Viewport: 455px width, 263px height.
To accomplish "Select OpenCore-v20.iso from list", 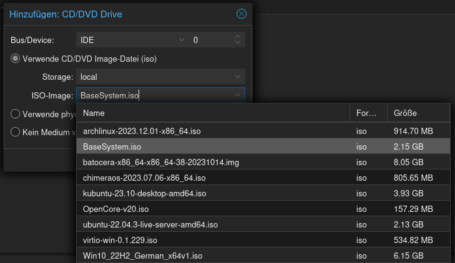I will click(x=115, y=209).
